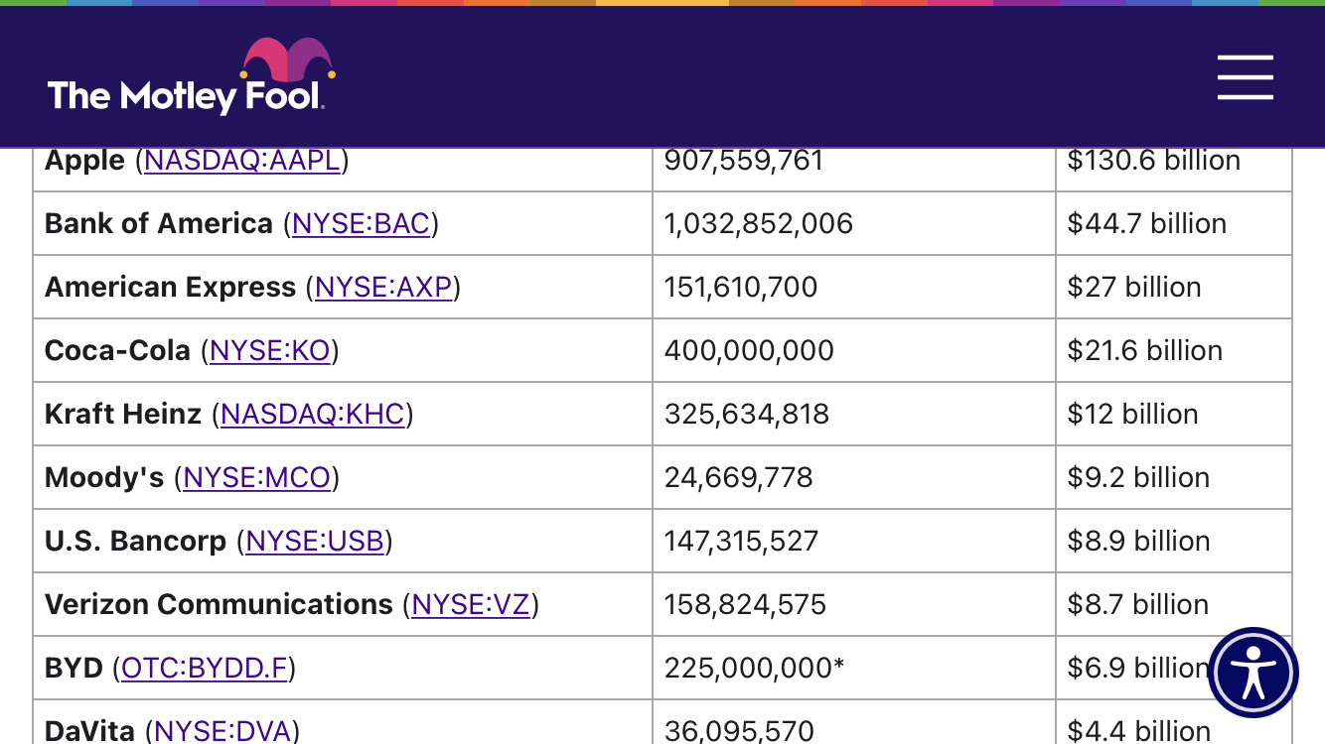Click the OTC:BYDD.F ticker link
Image resolution: width=1325 pixels, height=744 pixels.
coord(204,669)
